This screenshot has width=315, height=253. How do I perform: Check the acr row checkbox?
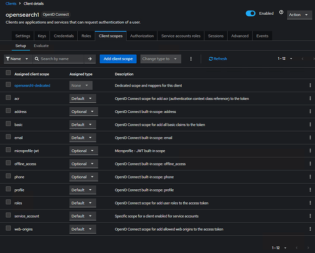point(8,98)
